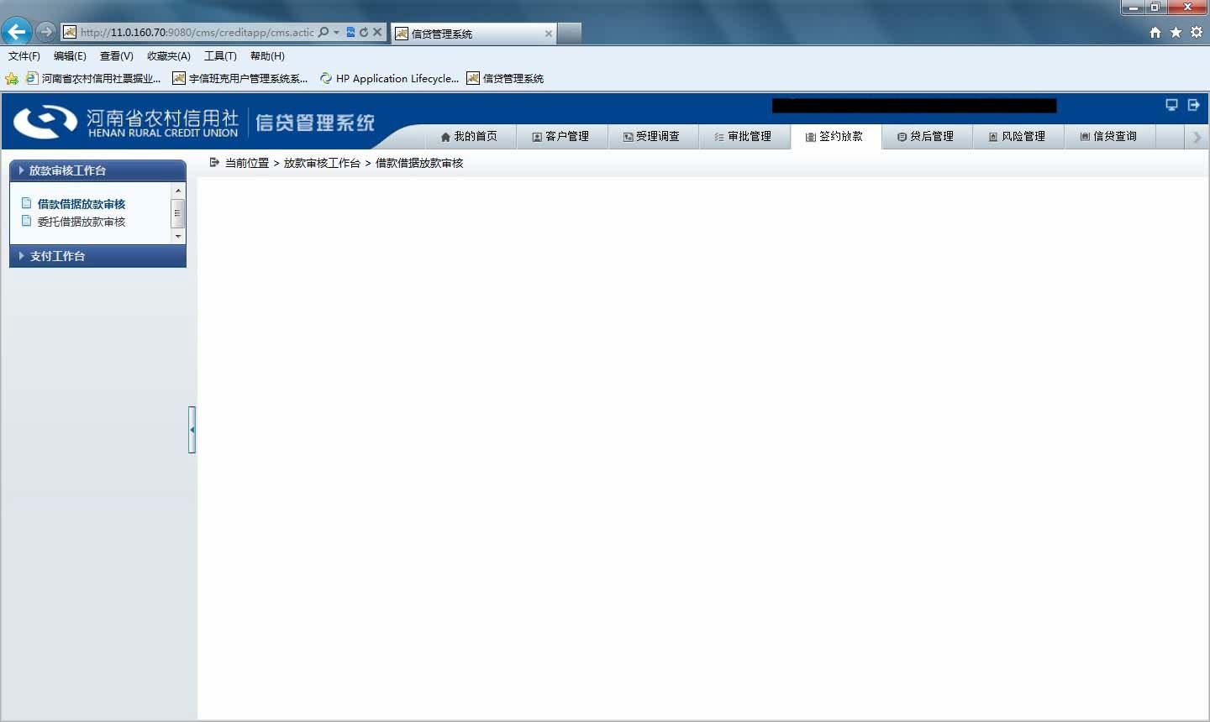Click the breadcrumb location icon
The image size is (1210, 722).
click(x=214, y=162)
